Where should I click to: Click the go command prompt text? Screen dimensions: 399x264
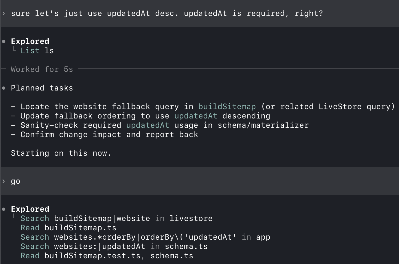tap(15, 181)
